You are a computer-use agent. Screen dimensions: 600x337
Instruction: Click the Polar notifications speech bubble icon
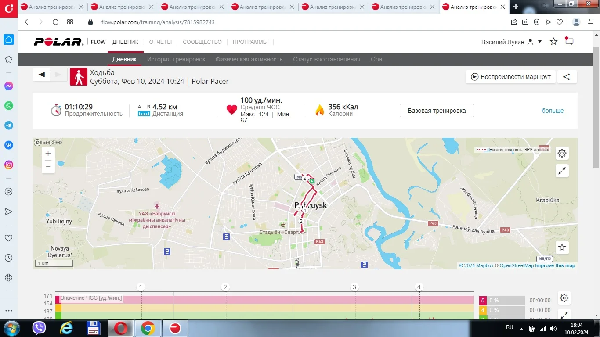569,41
